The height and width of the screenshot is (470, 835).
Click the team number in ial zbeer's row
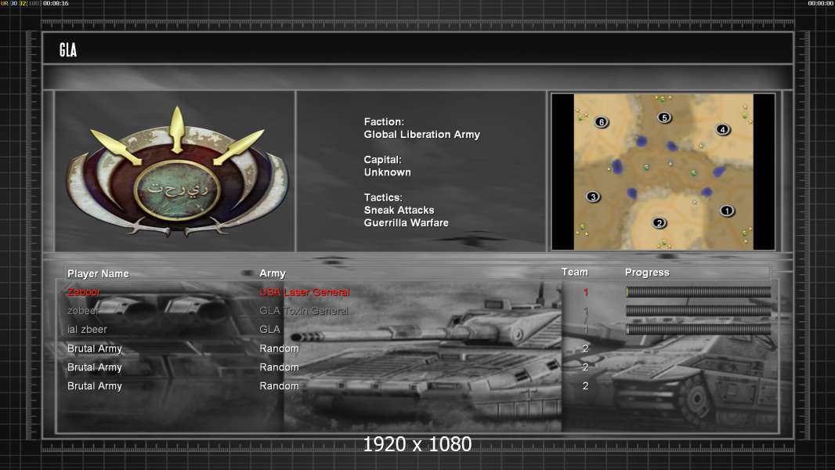[x=586, y=330]
